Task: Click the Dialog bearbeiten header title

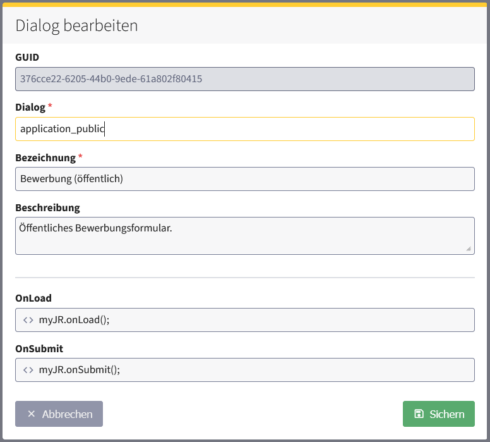Action: point(76,25)
